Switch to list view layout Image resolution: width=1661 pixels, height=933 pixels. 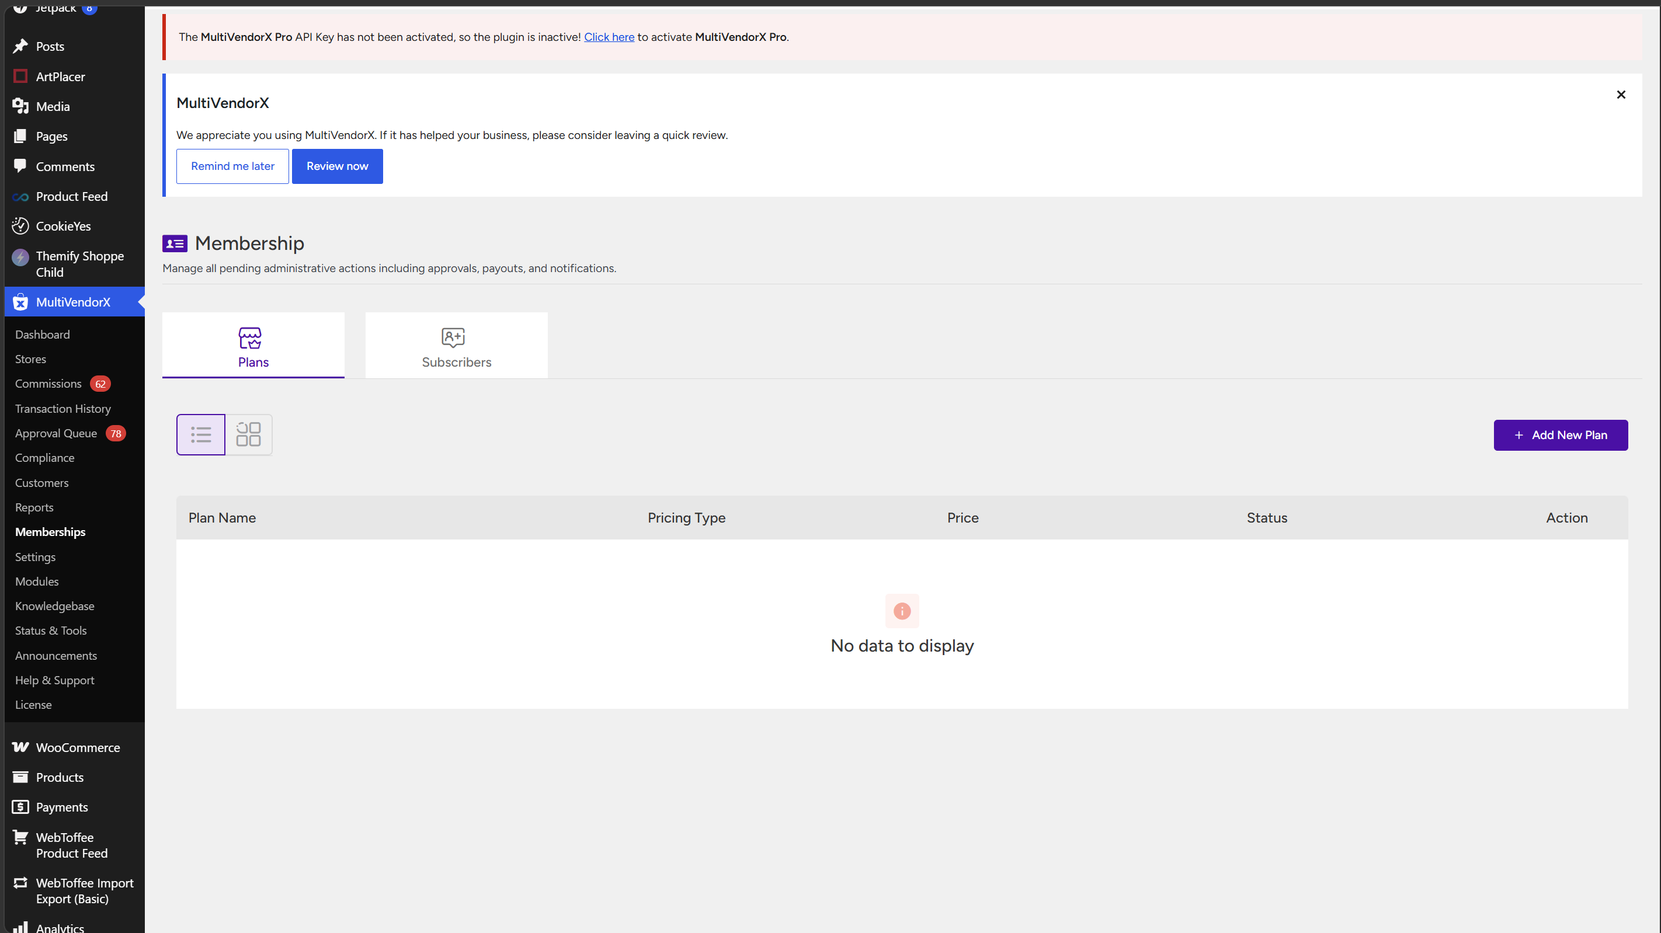point(200,434)
